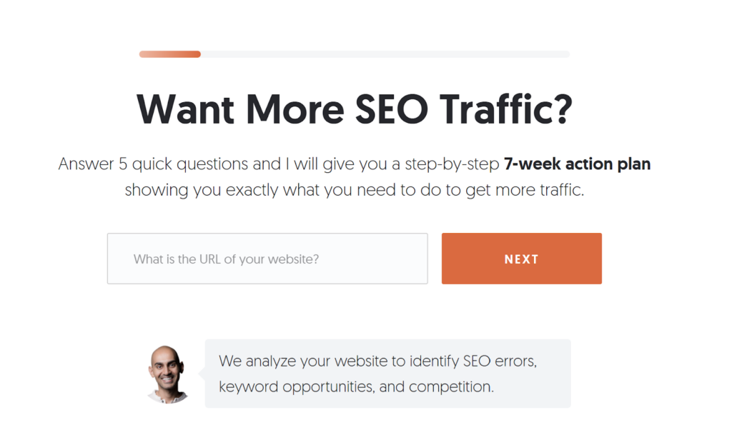732x440 pixels.
Task: Click the 'step-by-step' phrase in the subtitle
Action: [x=452, y=164]
